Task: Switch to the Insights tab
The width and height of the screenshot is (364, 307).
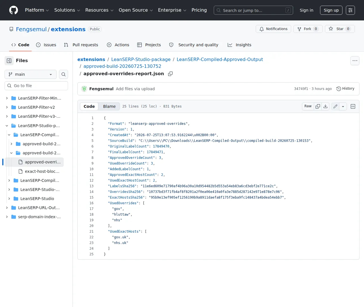Action: (x=240, y=45)
